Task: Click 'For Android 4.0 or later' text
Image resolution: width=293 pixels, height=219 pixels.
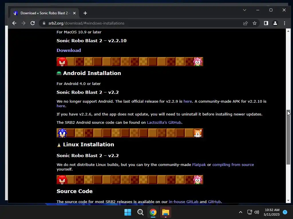Action: pyautogui.click(x=79, y=84)
